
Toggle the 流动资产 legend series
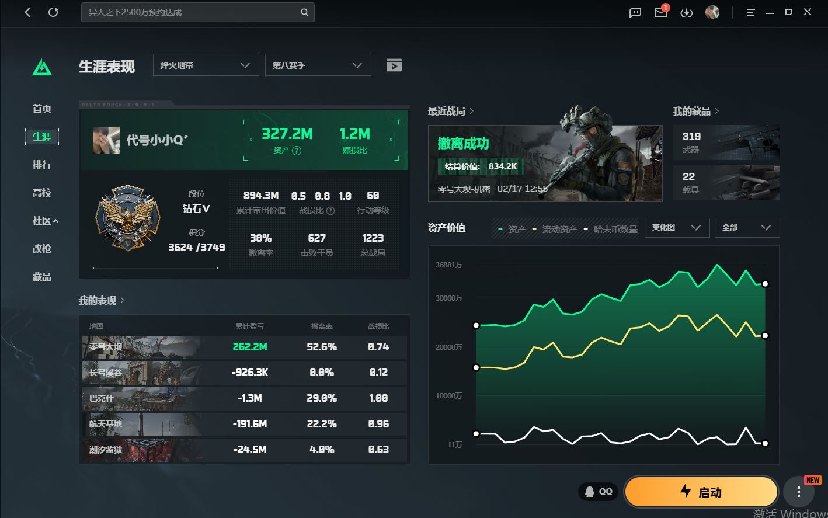555,230
